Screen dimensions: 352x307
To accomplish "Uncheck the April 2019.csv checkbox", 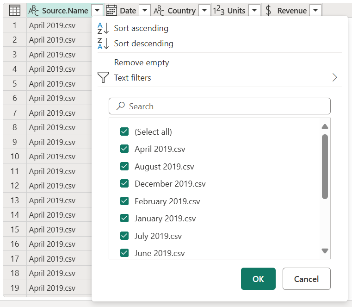I will 124,149.
